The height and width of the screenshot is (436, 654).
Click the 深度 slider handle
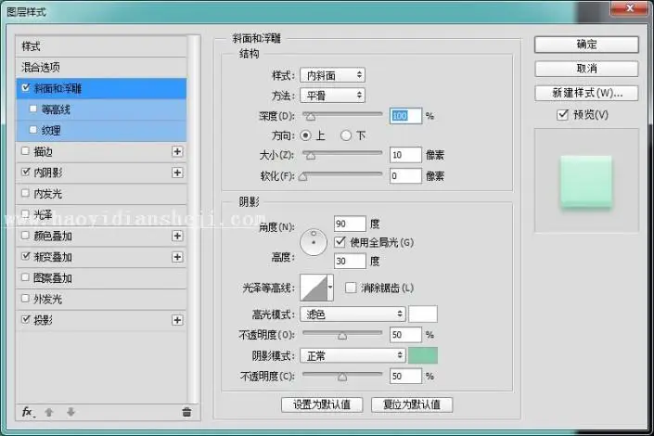click(x=311, y=117)
